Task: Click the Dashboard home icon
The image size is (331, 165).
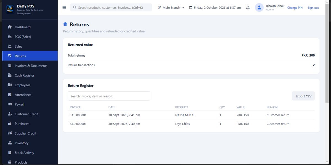Action: coord(10,27)
